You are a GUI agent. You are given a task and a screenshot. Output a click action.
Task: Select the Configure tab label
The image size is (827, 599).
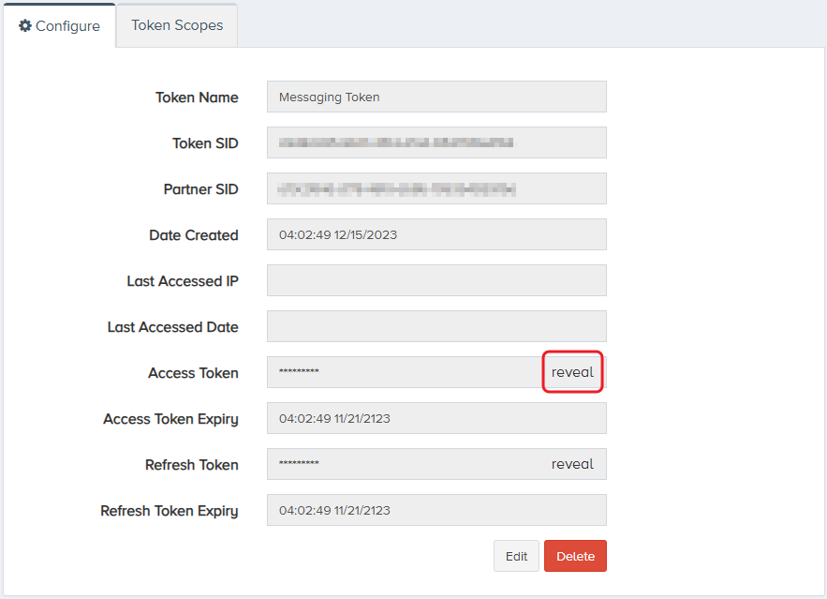coord(67,26)
